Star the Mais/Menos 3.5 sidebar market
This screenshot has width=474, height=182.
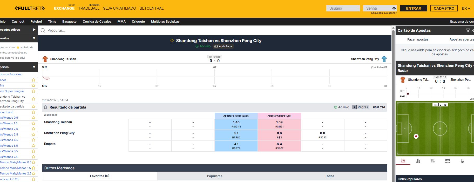[33, 134]
